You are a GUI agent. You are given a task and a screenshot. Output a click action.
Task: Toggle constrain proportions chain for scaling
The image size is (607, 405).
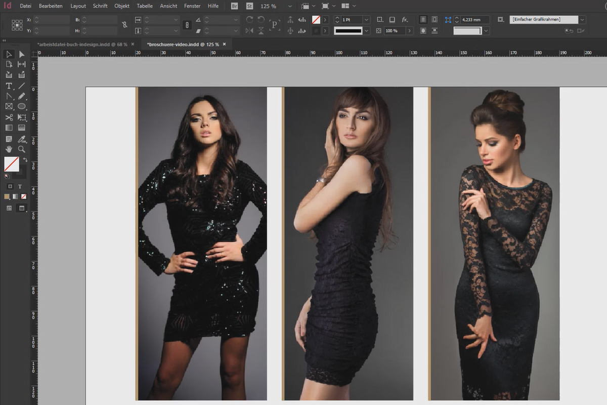187,25
